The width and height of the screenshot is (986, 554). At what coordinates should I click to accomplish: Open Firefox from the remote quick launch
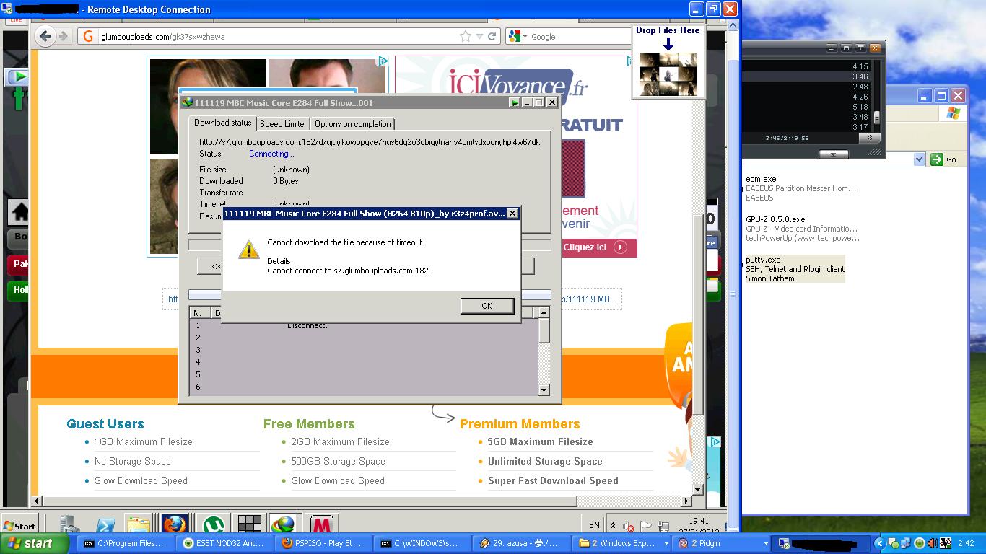(175, 525)
